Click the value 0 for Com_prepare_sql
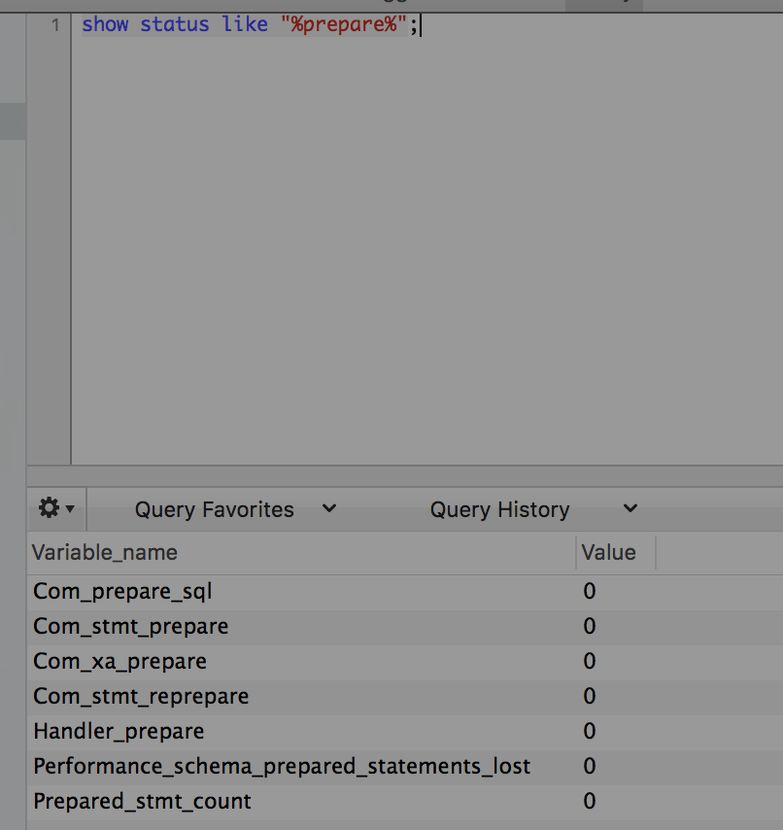 click(x=590, y=591)
